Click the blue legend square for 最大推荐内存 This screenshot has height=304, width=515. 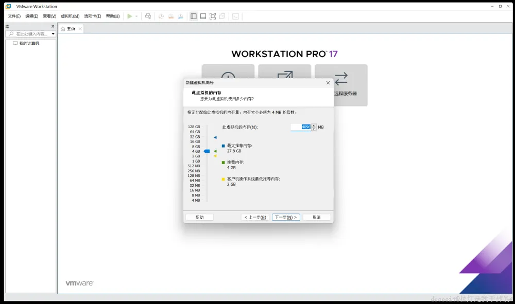[224, 146]
